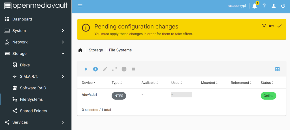
Task: Click the help question mark icon
Action: tap(264, 6)
